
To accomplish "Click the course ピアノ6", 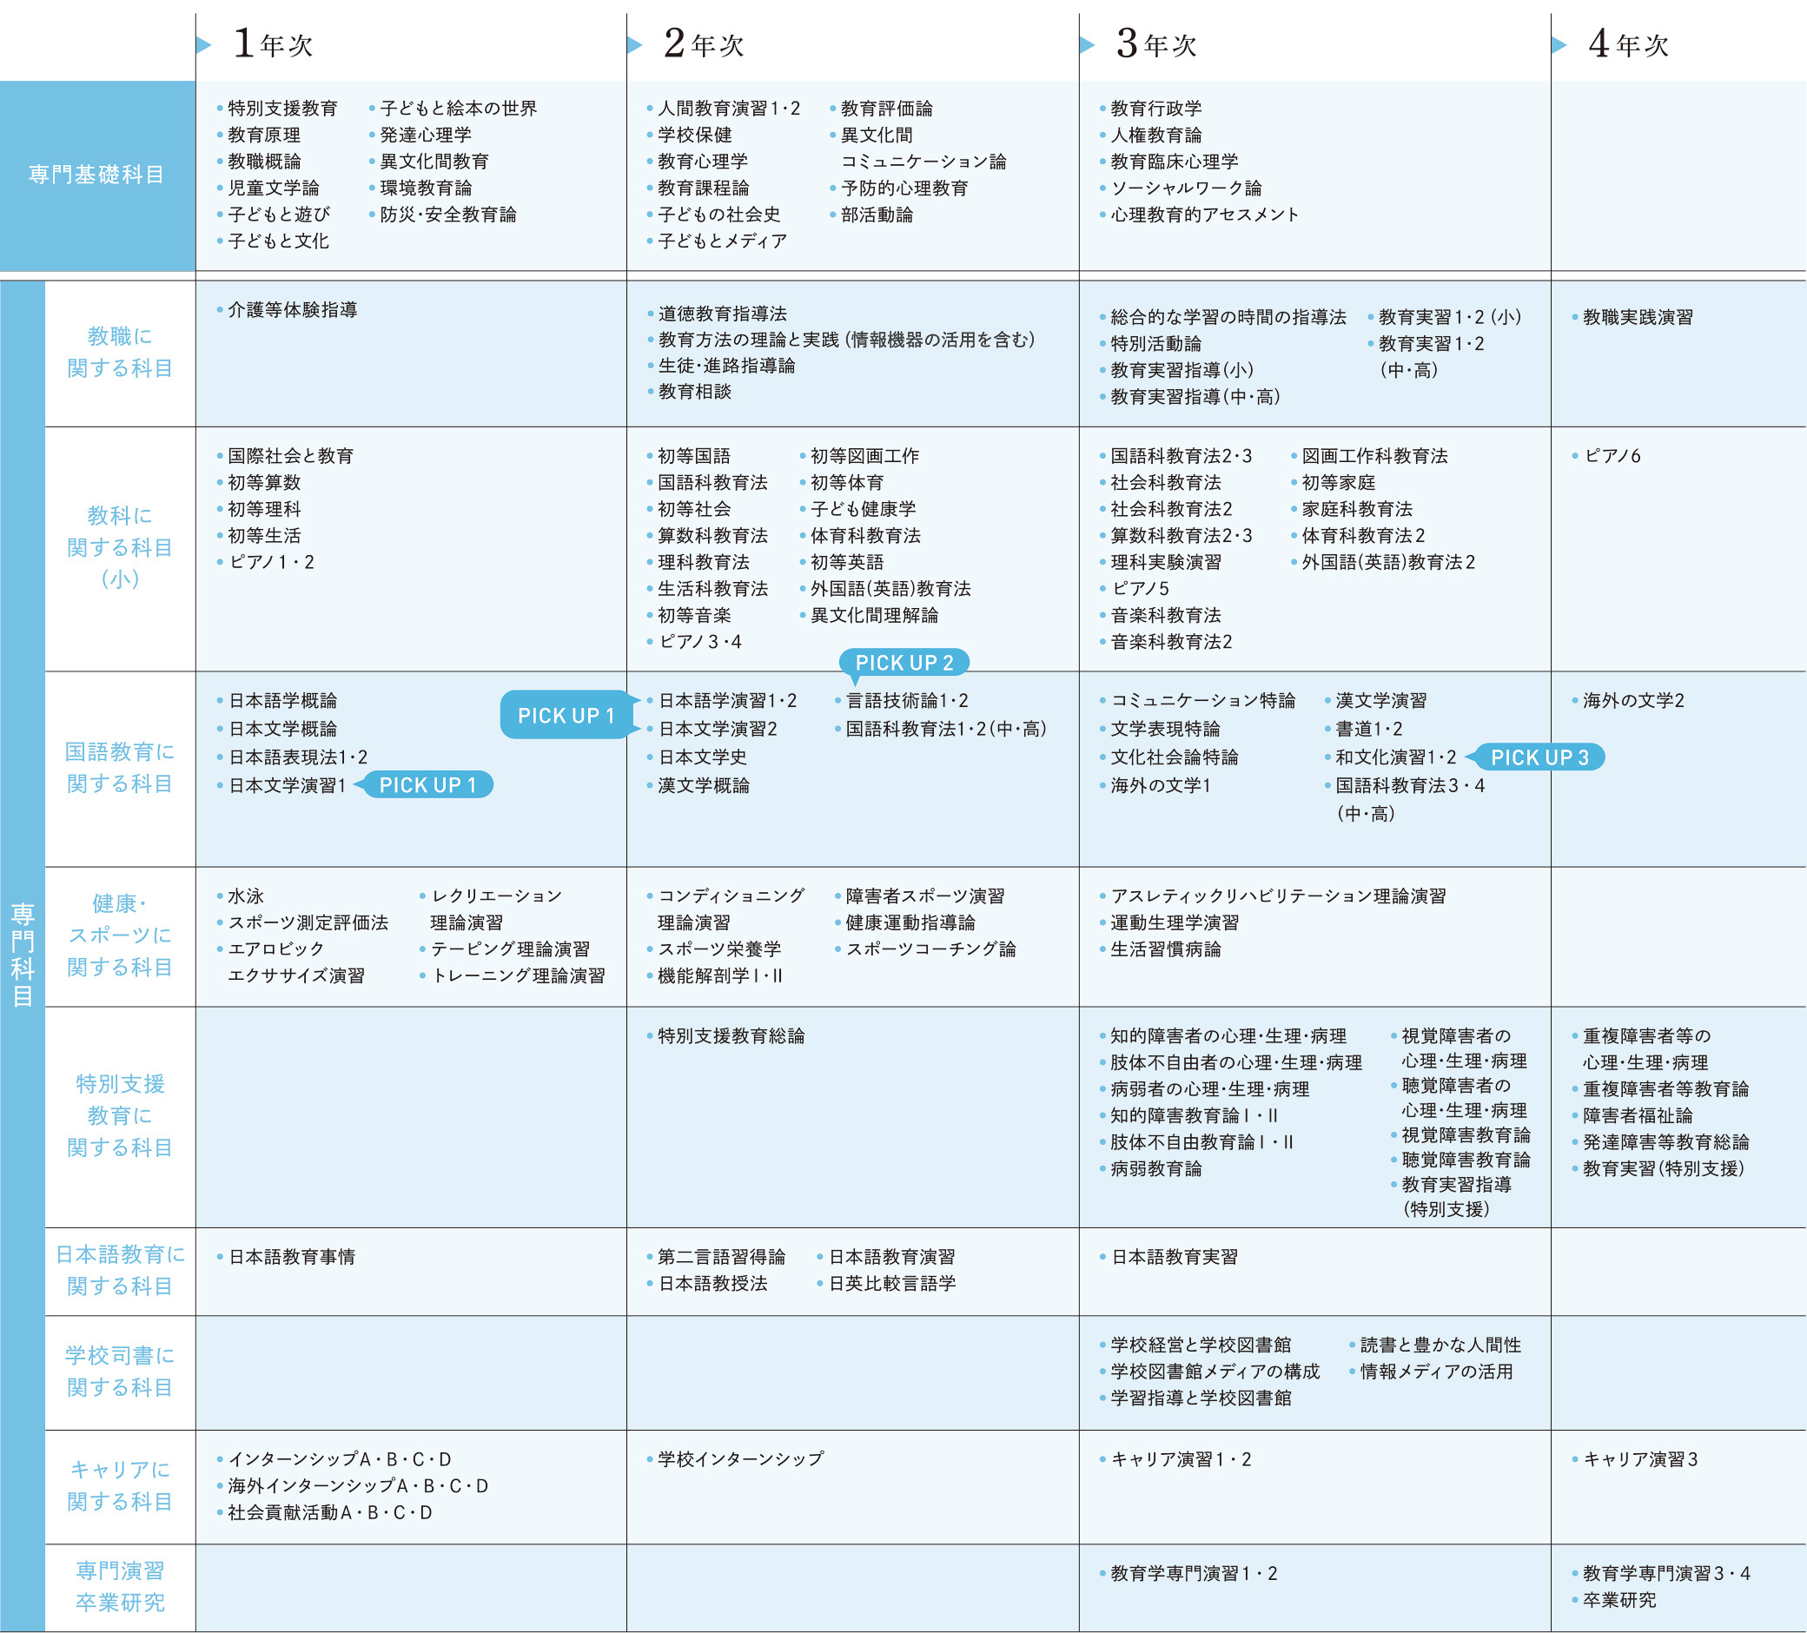I will point(1612,456).
